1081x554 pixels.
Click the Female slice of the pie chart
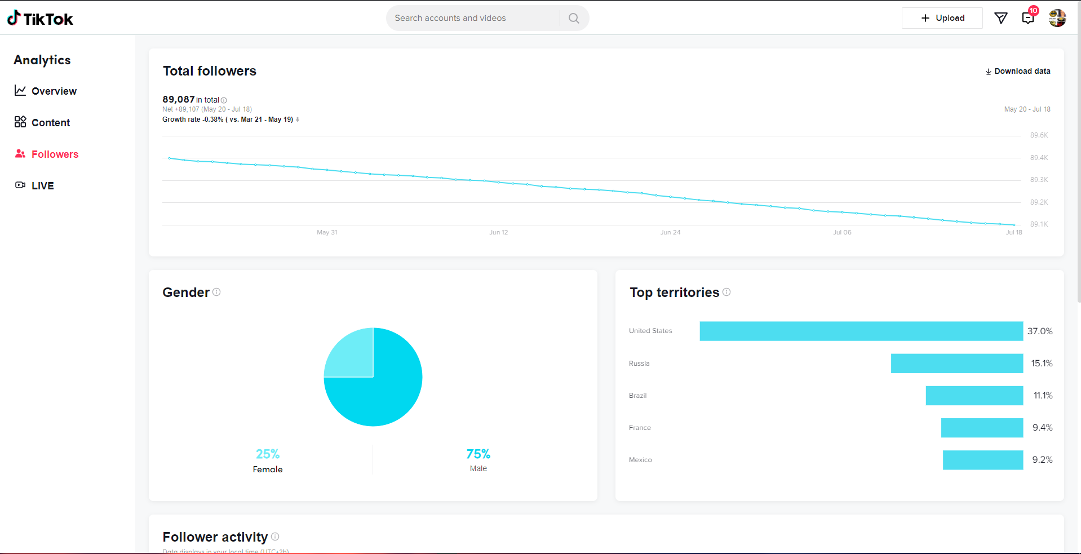pos(354,357)
